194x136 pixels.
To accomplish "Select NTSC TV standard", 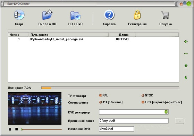I will (x=143, y=95).
